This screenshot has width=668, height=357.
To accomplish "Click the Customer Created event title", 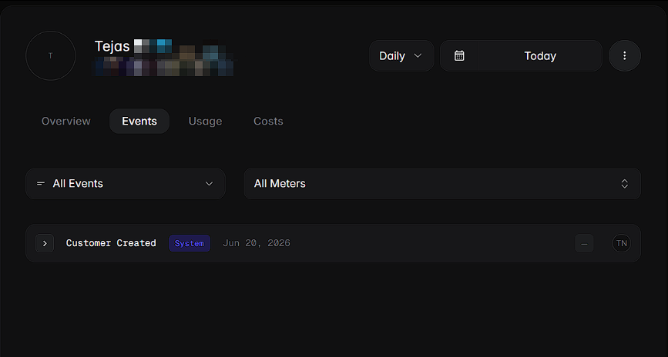I will (x=111, y=243).
